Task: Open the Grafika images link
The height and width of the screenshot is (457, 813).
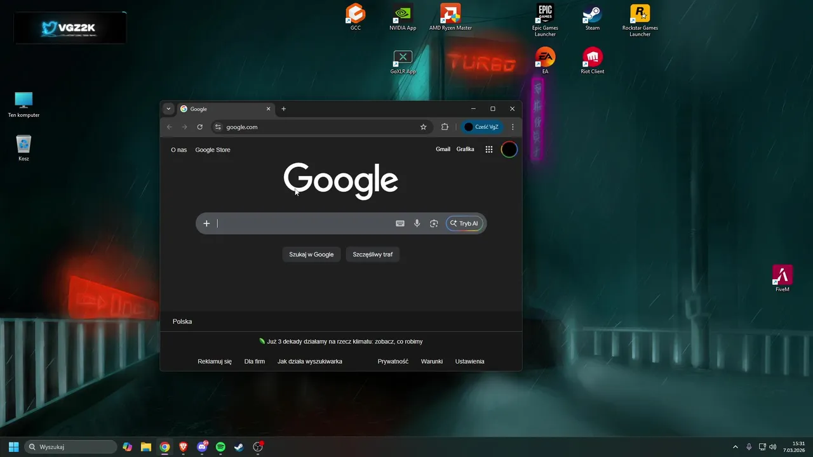Action: pos(466,149)
